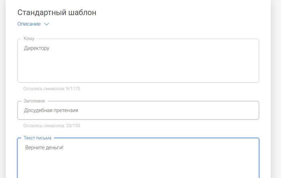The image size is (281, 178).
Task: Open the Описание link text
Action: (29, 24)
